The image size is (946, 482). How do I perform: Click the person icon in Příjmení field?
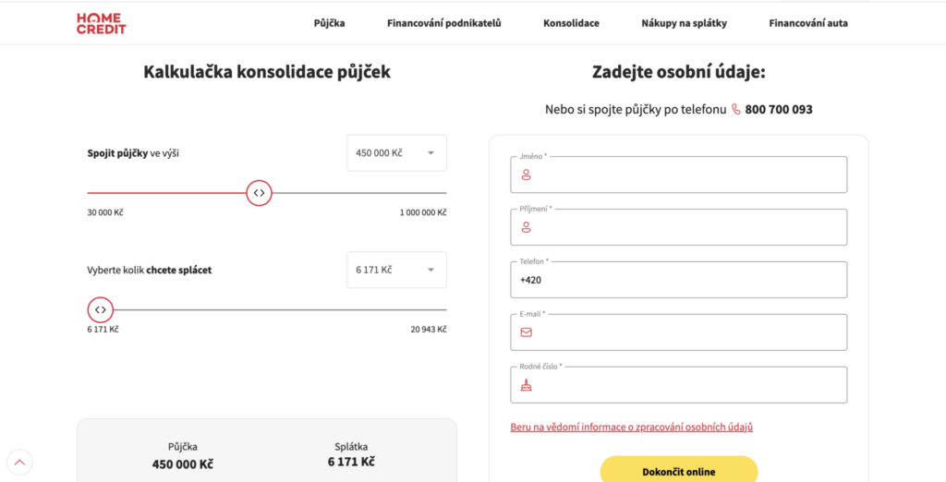click(527, 227)
